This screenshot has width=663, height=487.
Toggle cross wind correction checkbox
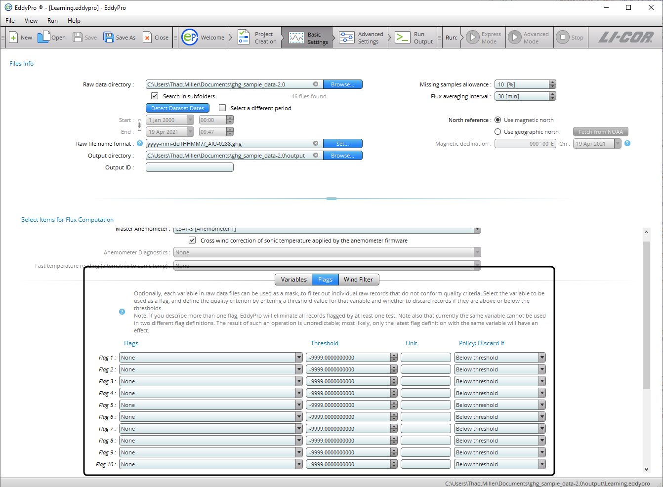[x=192, y=240]
